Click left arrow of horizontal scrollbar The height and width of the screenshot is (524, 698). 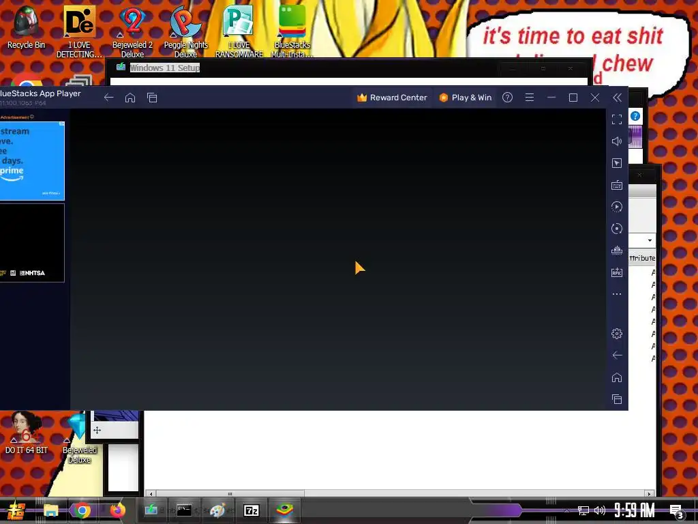click(x=151, y=494)
